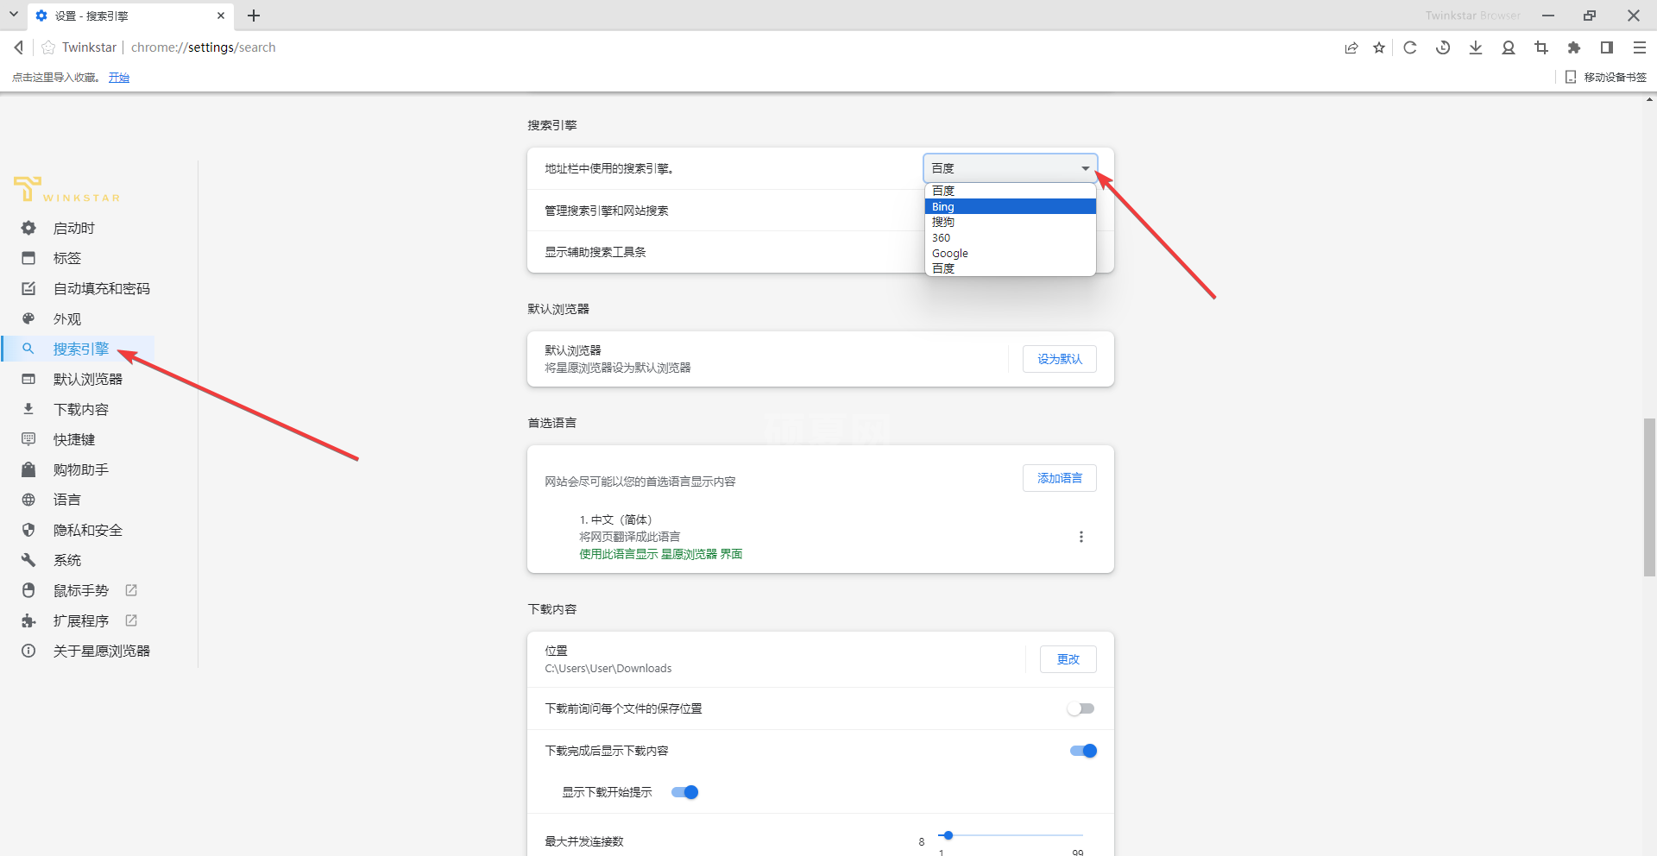1657x856 pixels.
Task: Open the 购物助手 settings section
Action: [x=81, y=469]
